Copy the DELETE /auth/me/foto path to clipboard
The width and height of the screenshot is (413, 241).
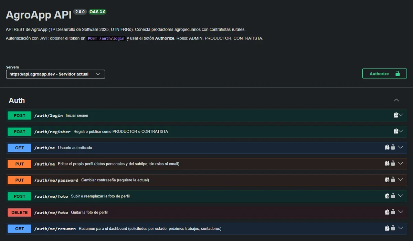point(387,212)
